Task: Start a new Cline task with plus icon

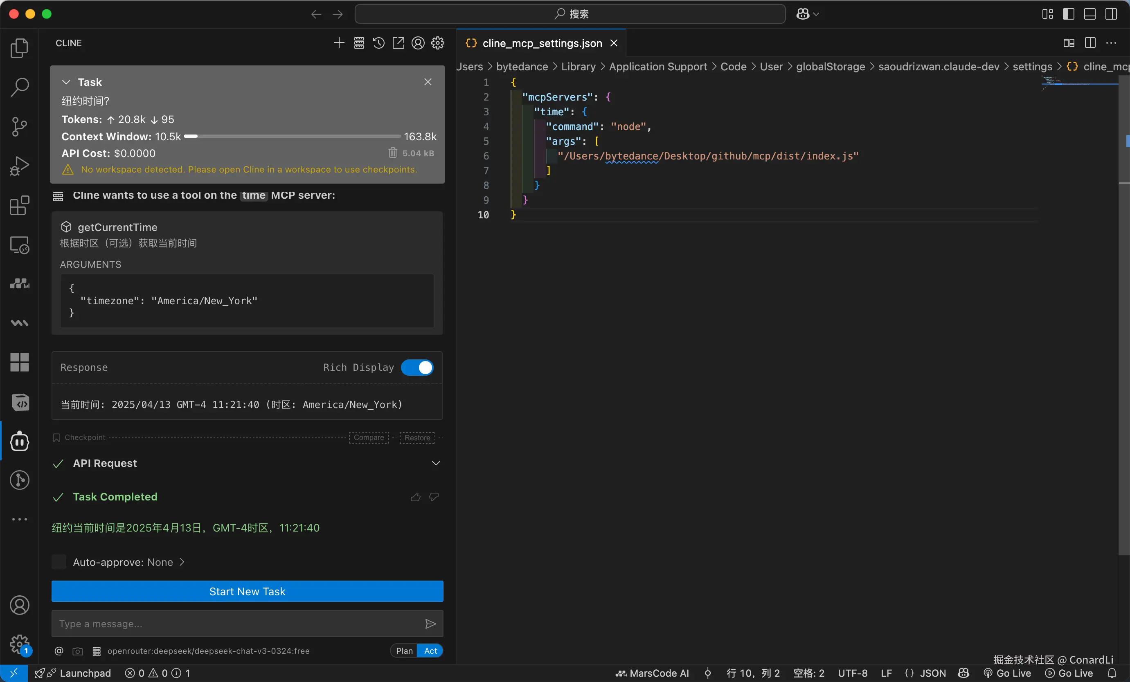Action: tap(338, 43)
